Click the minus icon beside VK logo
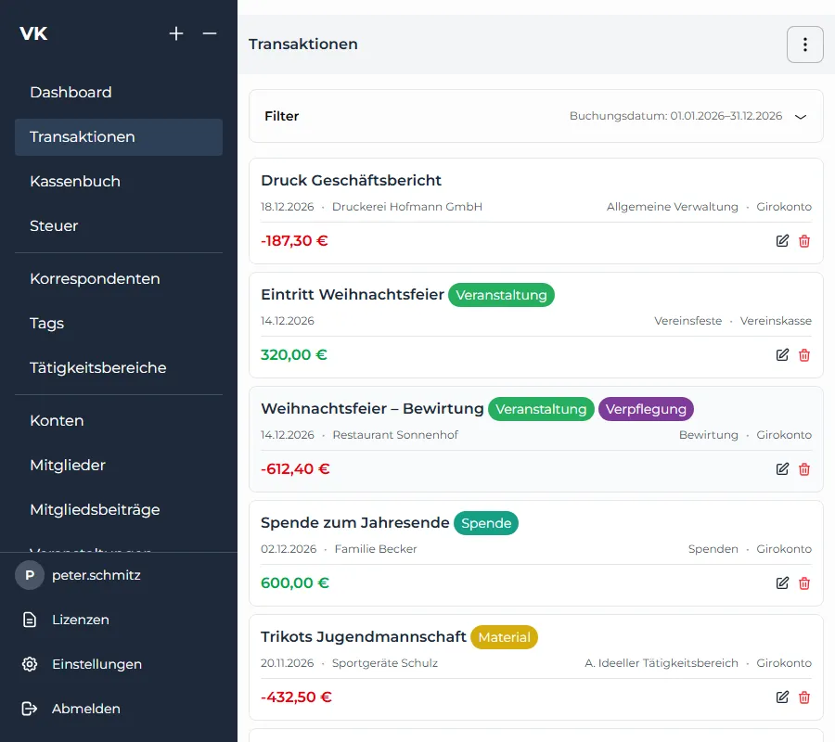 pos(210,33)
